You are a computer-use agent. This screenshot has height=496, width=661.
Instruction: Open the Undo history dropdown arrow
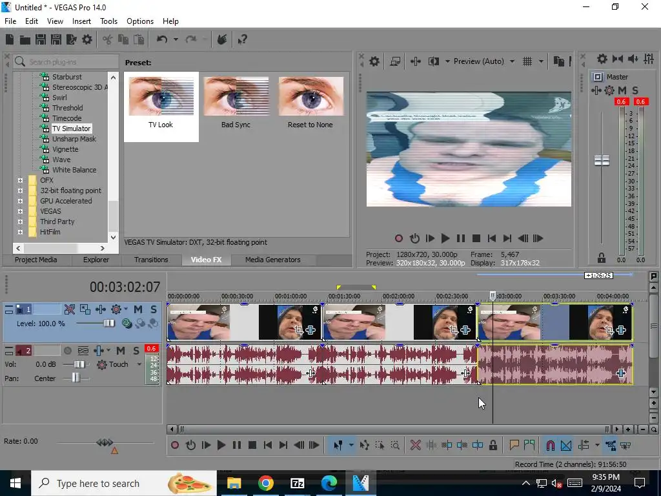tap(176, 39)
